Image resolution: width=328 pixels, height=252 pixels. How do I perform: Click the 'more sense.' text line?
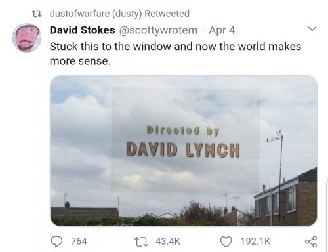[80, 61]
